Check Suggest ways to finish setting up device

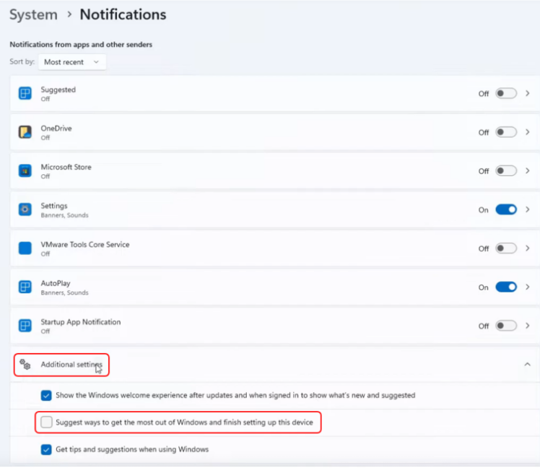[46, 422]
